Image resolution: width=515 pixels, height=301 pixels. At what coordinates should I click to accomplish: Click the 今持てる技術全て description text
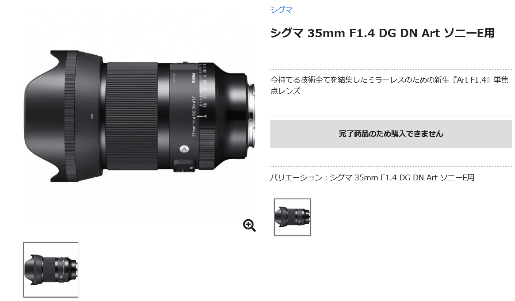(x=389, y=85)
